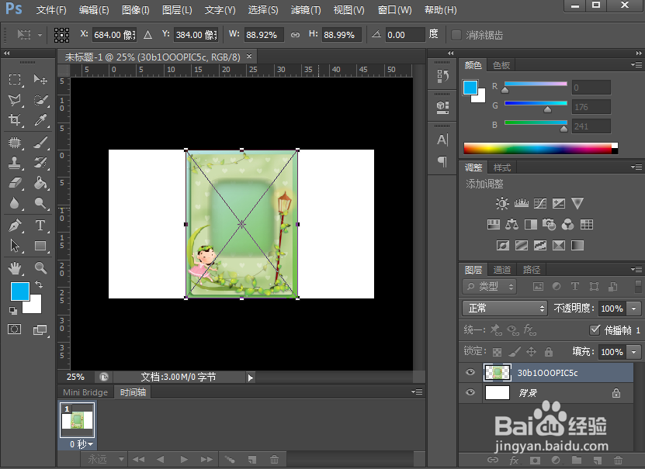Toggle lock image pixels brush icon
The width and height of the screenshot is (645, 469).
(514, 352)
